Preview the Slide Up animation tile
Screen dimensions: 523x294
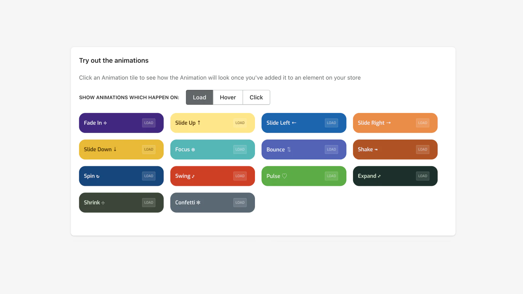coord(212,123)
